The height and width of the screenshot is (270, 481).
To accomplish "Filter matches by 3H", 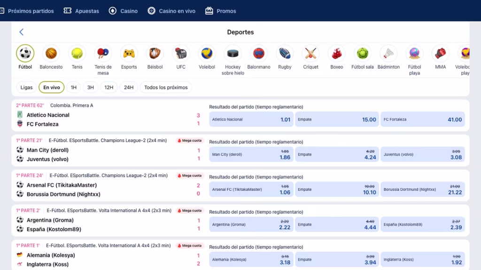I will tap(91, 87).
